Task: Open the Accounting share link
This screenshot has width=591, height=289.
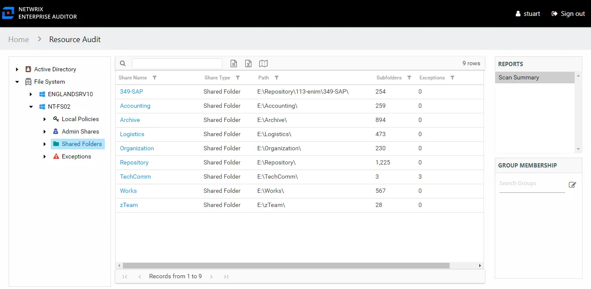Action: click(x=135, y=106)
